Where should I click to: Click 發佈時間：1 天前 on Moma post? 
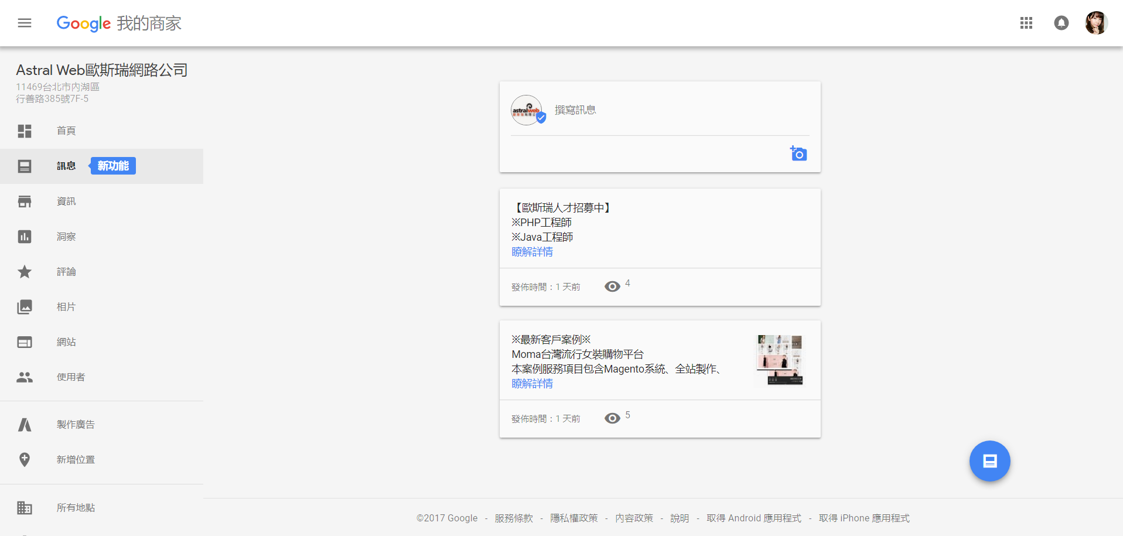[x=545, y=419]
